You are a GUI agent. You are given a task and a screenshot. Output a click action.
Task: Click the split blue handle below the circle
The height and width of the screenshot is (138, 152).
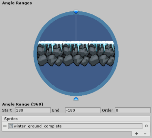[x=76, y=99]
